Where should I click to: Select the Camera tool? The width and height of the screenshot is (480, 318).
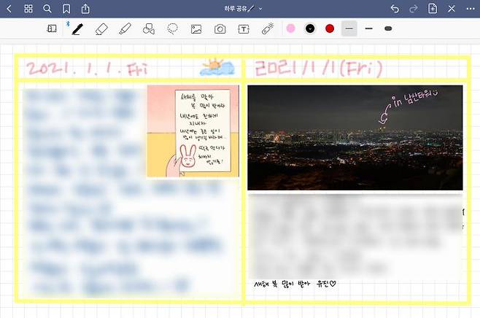click(220, 29)
